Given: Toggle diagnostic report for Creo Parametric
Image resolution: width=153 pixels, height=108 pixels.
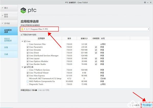Looking at the screenshot, I should click(x=96, y=47).
